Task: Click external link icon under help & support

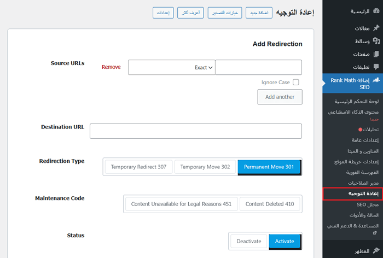Action: [x=375, y=233]
